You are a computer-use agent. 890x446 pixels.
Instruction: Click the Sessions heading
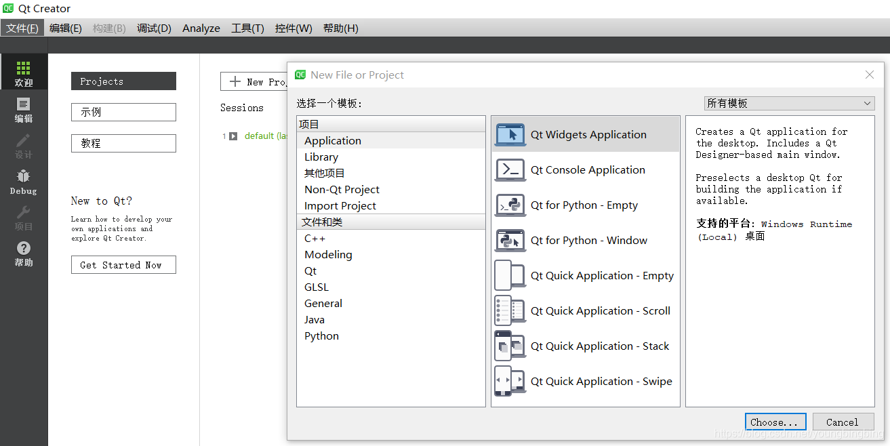tap(242, 108)
